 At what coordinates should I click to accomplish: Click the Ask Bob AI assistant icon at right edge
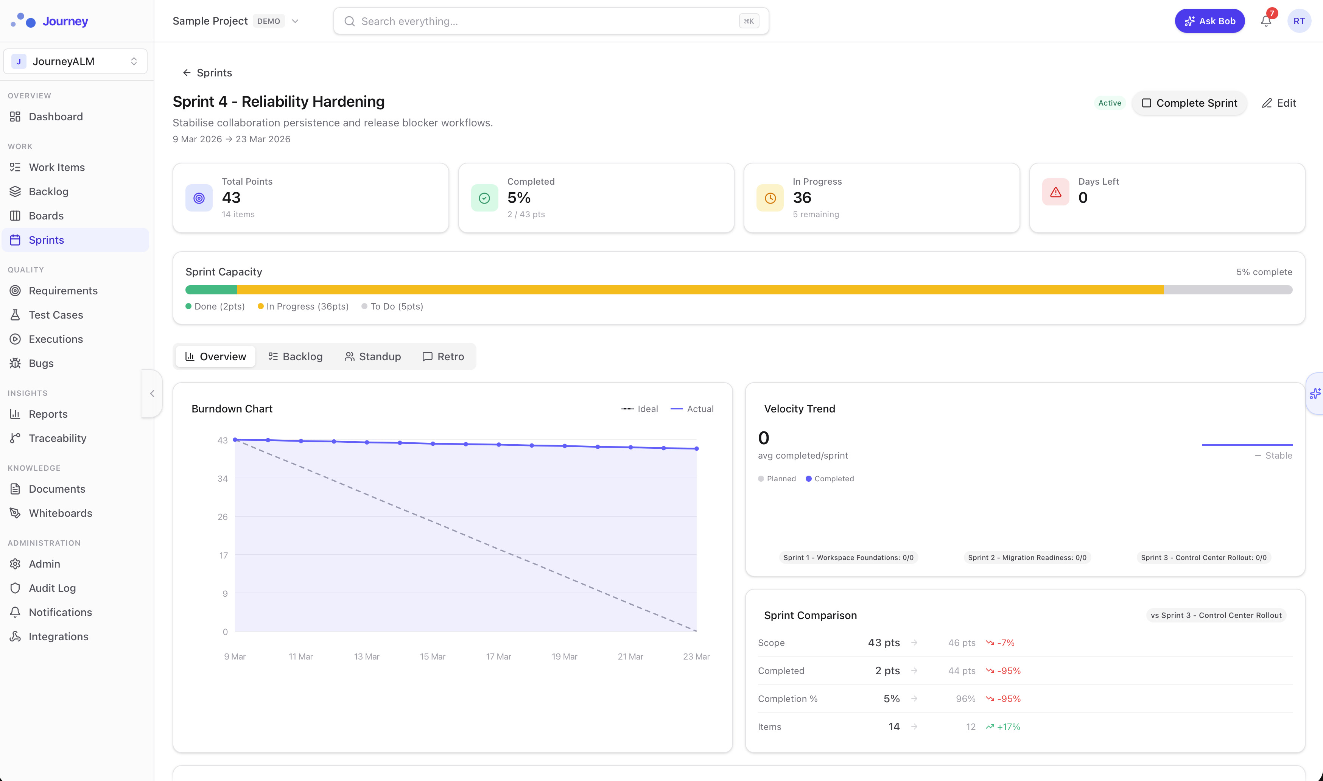(x=1315, y=393)
